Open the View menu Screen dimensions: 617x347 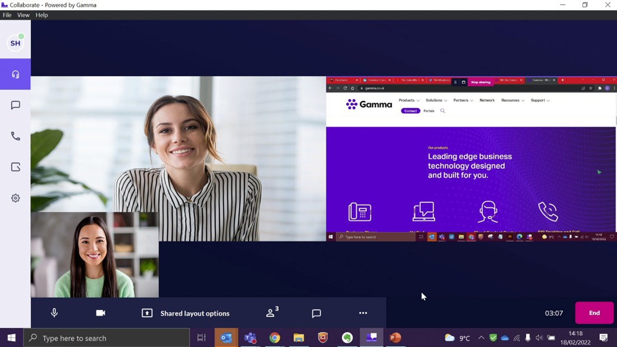click(23, 15)
